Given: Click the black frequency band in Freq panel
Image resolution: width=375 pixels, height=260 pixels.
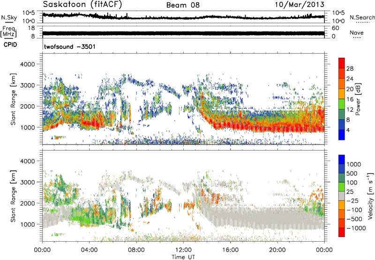Looking at the screenshot, I should point(183,33).
